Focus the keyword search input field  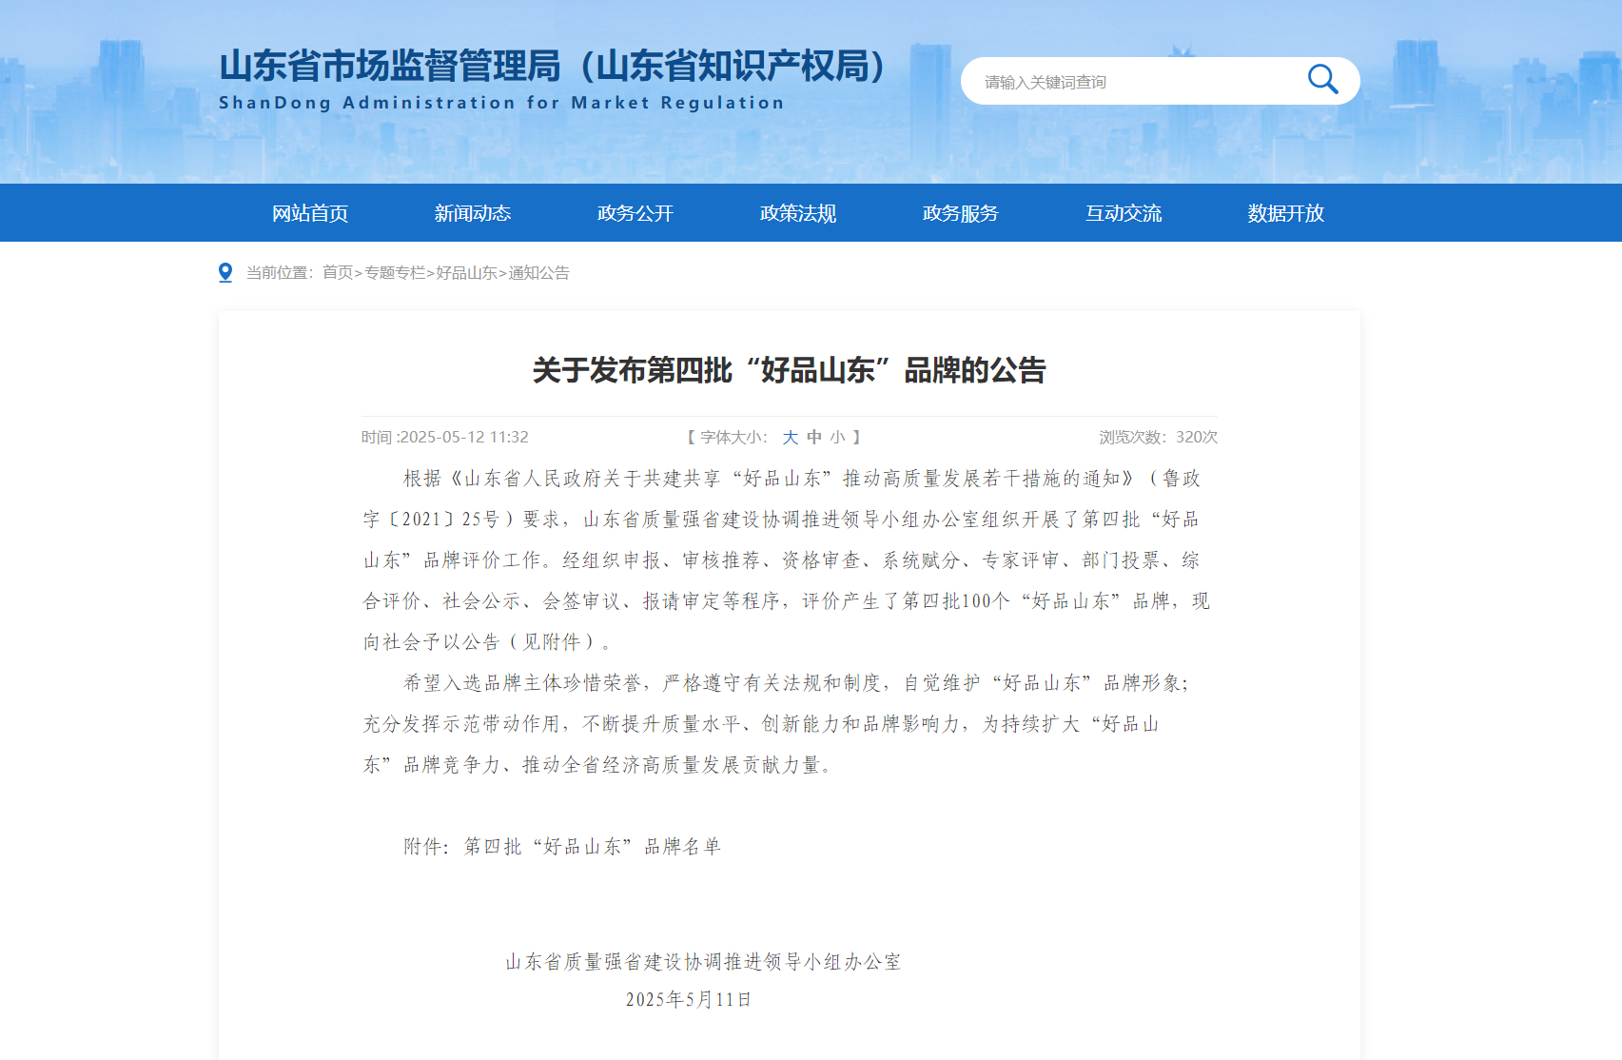tap(1137, 82)
